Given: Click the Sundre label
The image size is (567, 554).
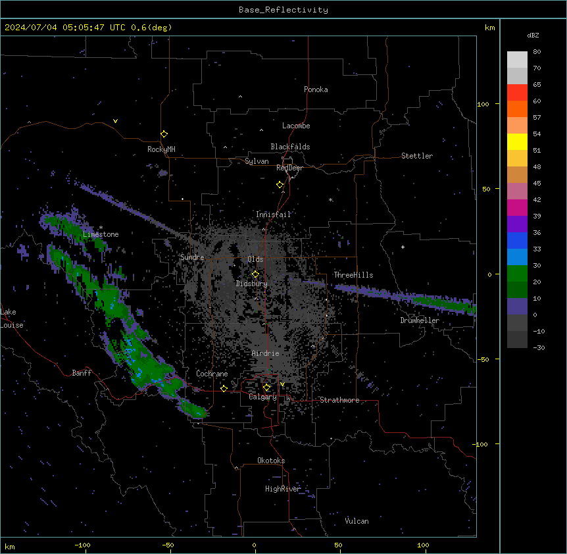Looking at the screenshot, I should [192, 257].
